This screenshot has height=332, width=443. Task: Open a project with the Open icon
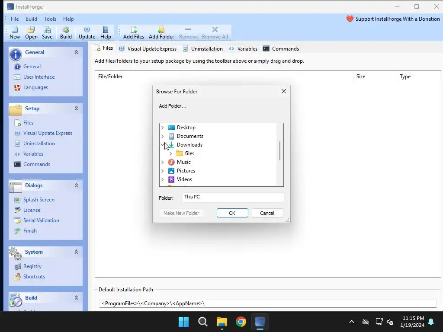31,32
